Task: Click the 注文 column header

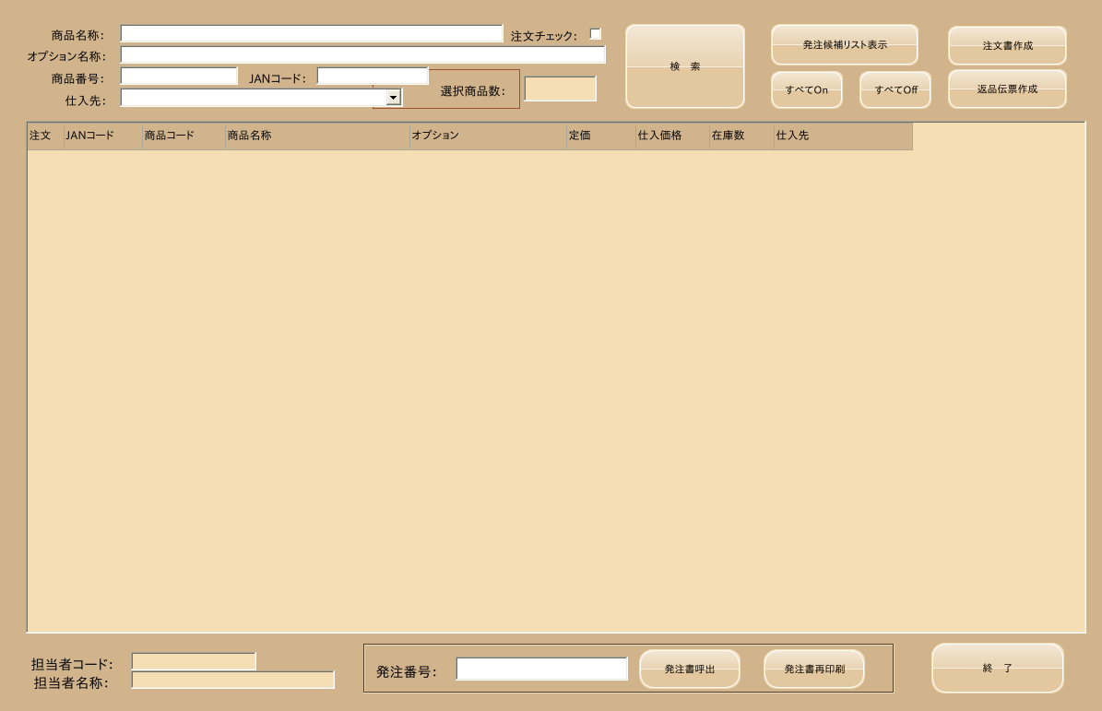Action: tap(45, 136)
